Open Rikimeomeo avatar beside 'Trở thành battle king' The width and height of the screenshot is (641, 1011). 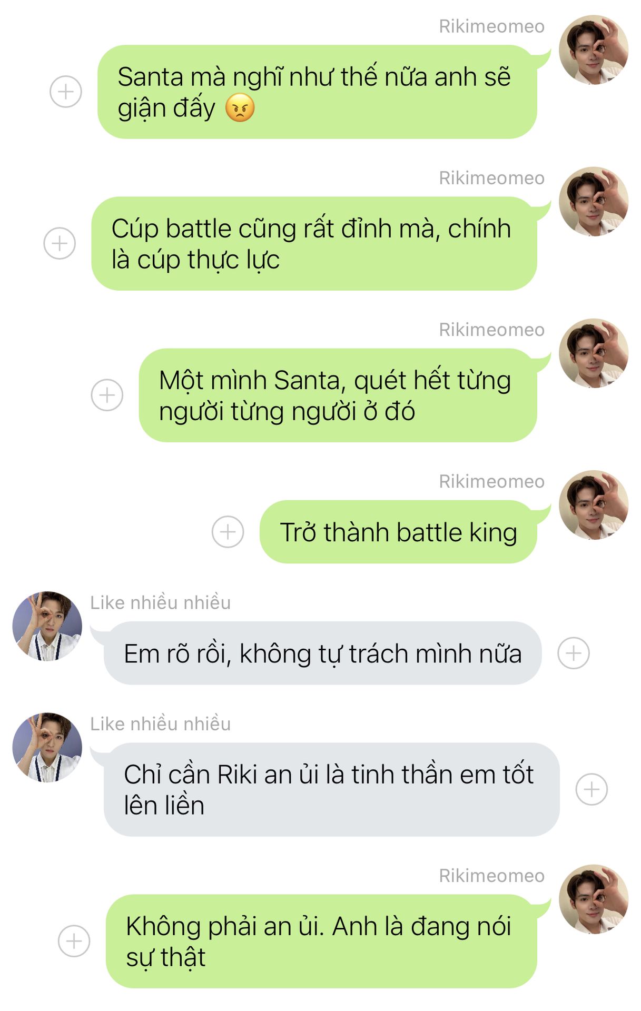[x=594, y=505]
